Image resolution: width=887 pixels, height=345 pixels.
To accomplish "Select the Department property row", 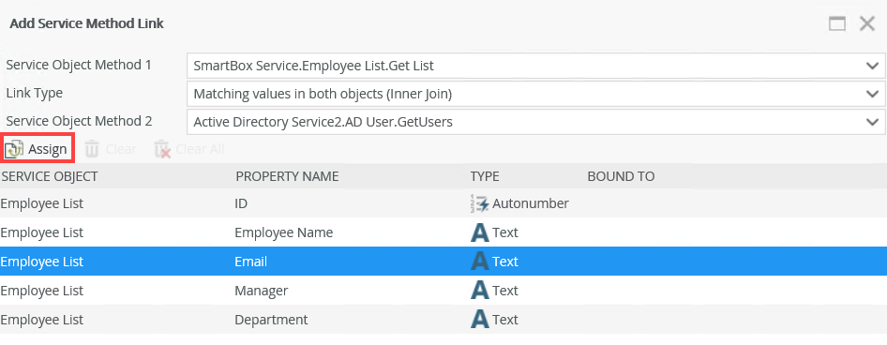I will point(443,320).
